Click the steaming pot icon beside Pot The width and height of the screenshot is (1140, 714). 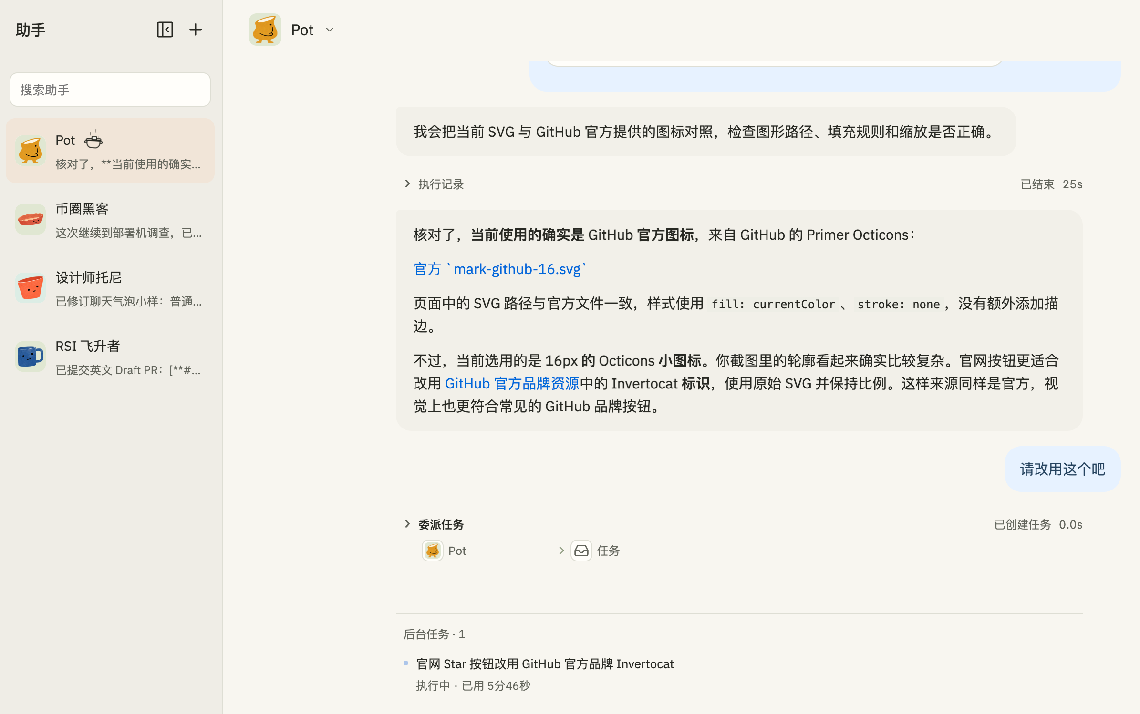click(x=93, y=140)
